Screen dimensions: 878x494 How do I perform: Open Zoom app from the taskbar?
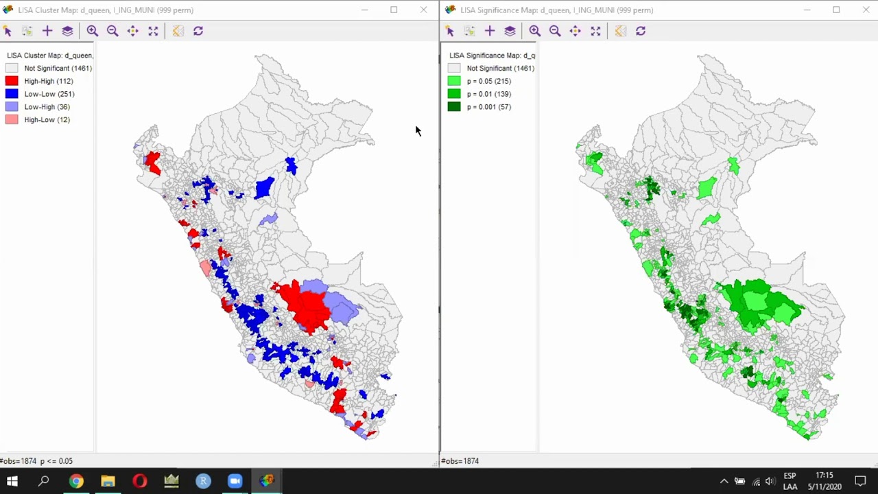[x=235, y=481]
